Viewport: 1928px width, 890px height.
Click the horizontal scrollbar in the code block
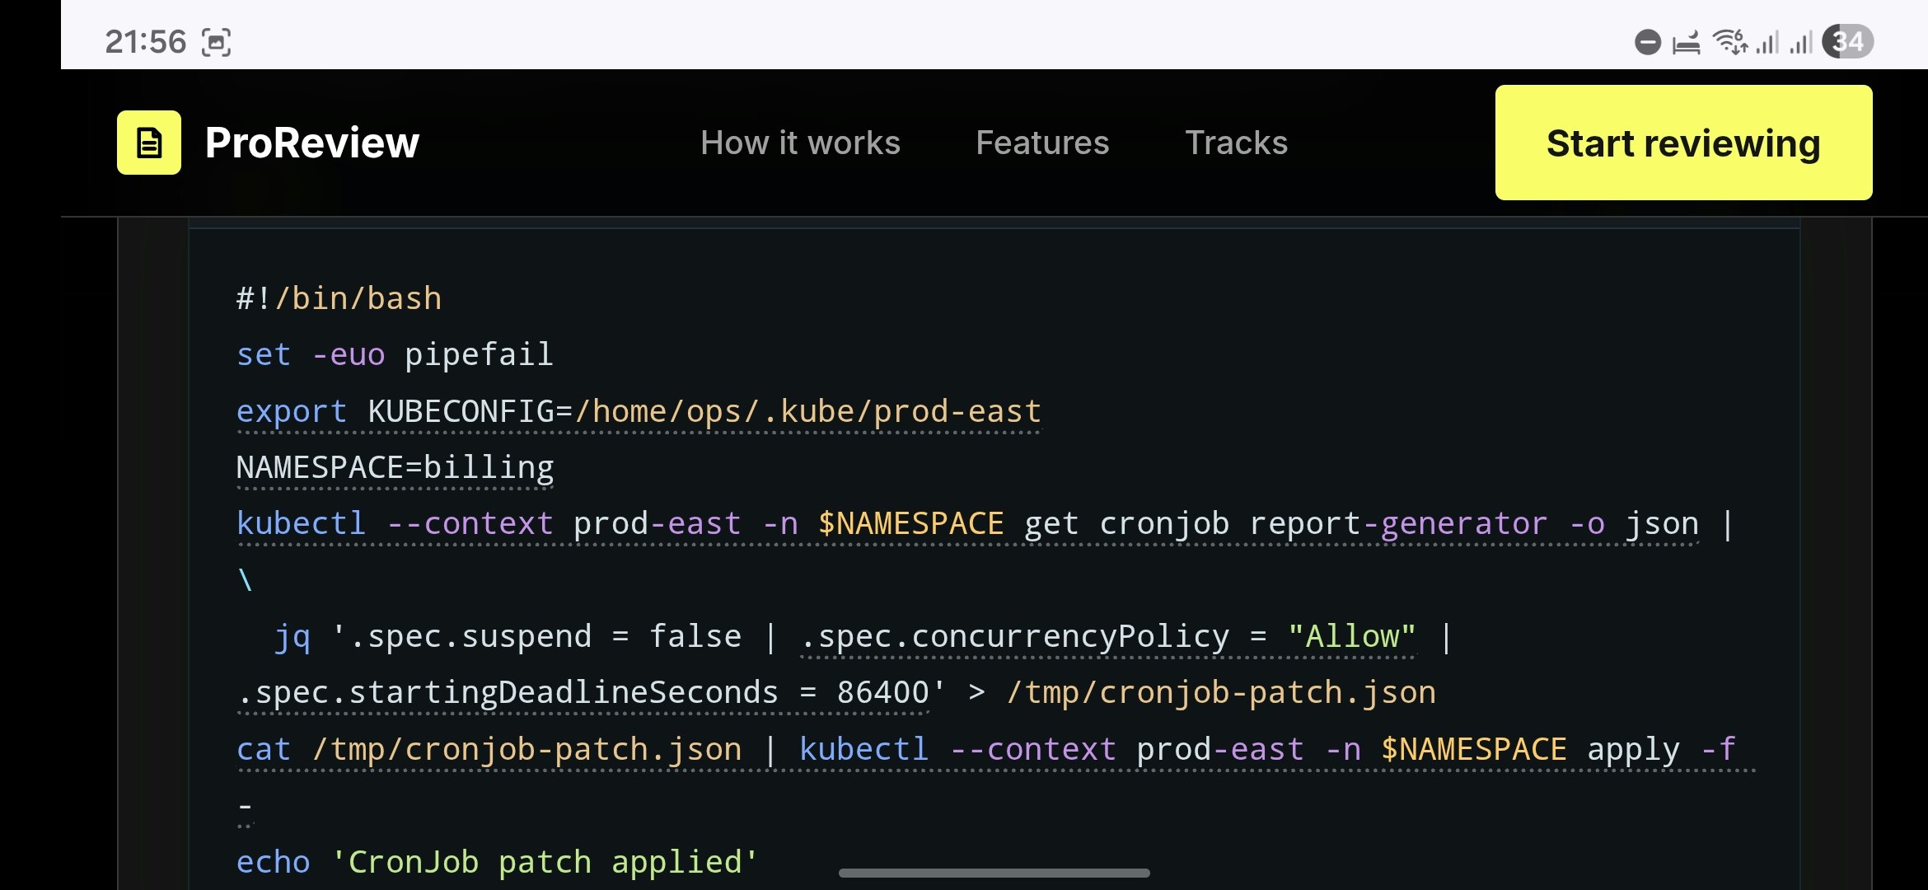pyautogui.click(x=994, y=873)
